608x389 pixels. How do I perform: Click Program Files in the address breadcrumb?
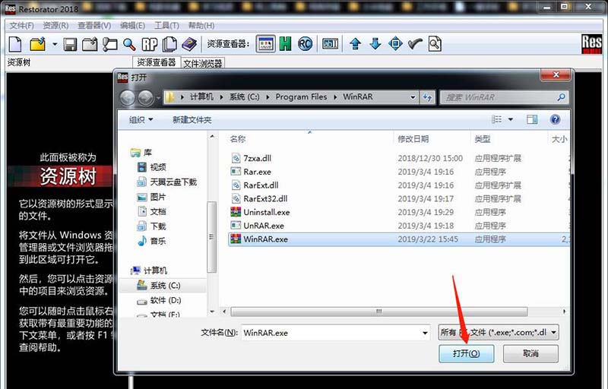pos(301,96)
